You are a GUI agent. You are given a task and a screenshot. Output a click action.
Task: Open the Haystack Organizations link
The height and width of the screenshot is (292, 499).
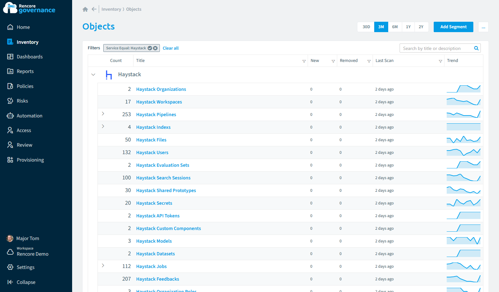(161, 89)
